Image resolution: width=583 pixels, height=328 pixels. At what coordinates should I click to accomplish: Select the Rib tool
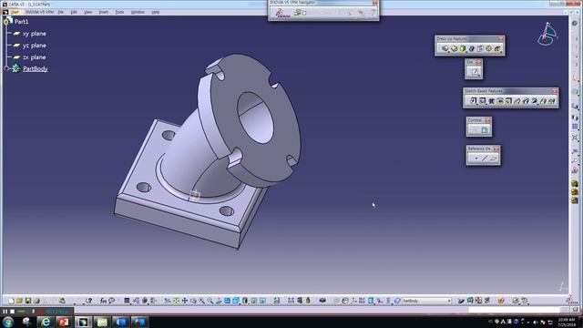click(x=517, y=101)
